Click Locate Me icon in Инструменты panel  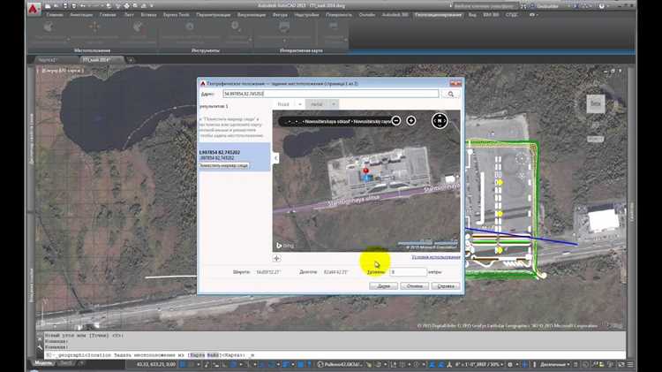[x=235, y=27]
